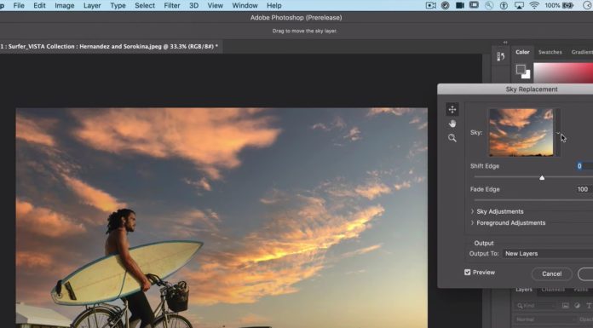
Task: Open the History panel icon in the dock
Action: pos(501,57)
